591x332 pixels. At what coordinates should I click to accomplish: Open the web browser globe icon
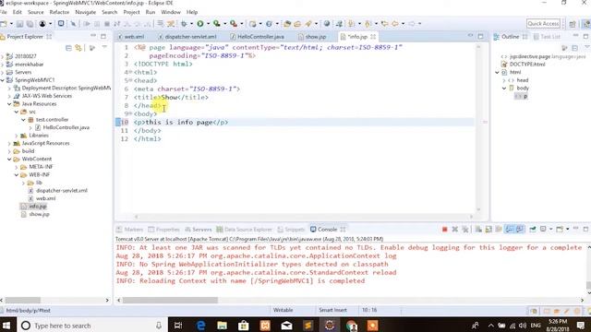coord(326,24)
